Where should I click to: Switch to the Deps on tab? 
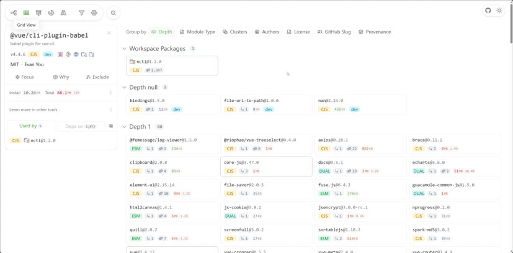tap(81, 126)
